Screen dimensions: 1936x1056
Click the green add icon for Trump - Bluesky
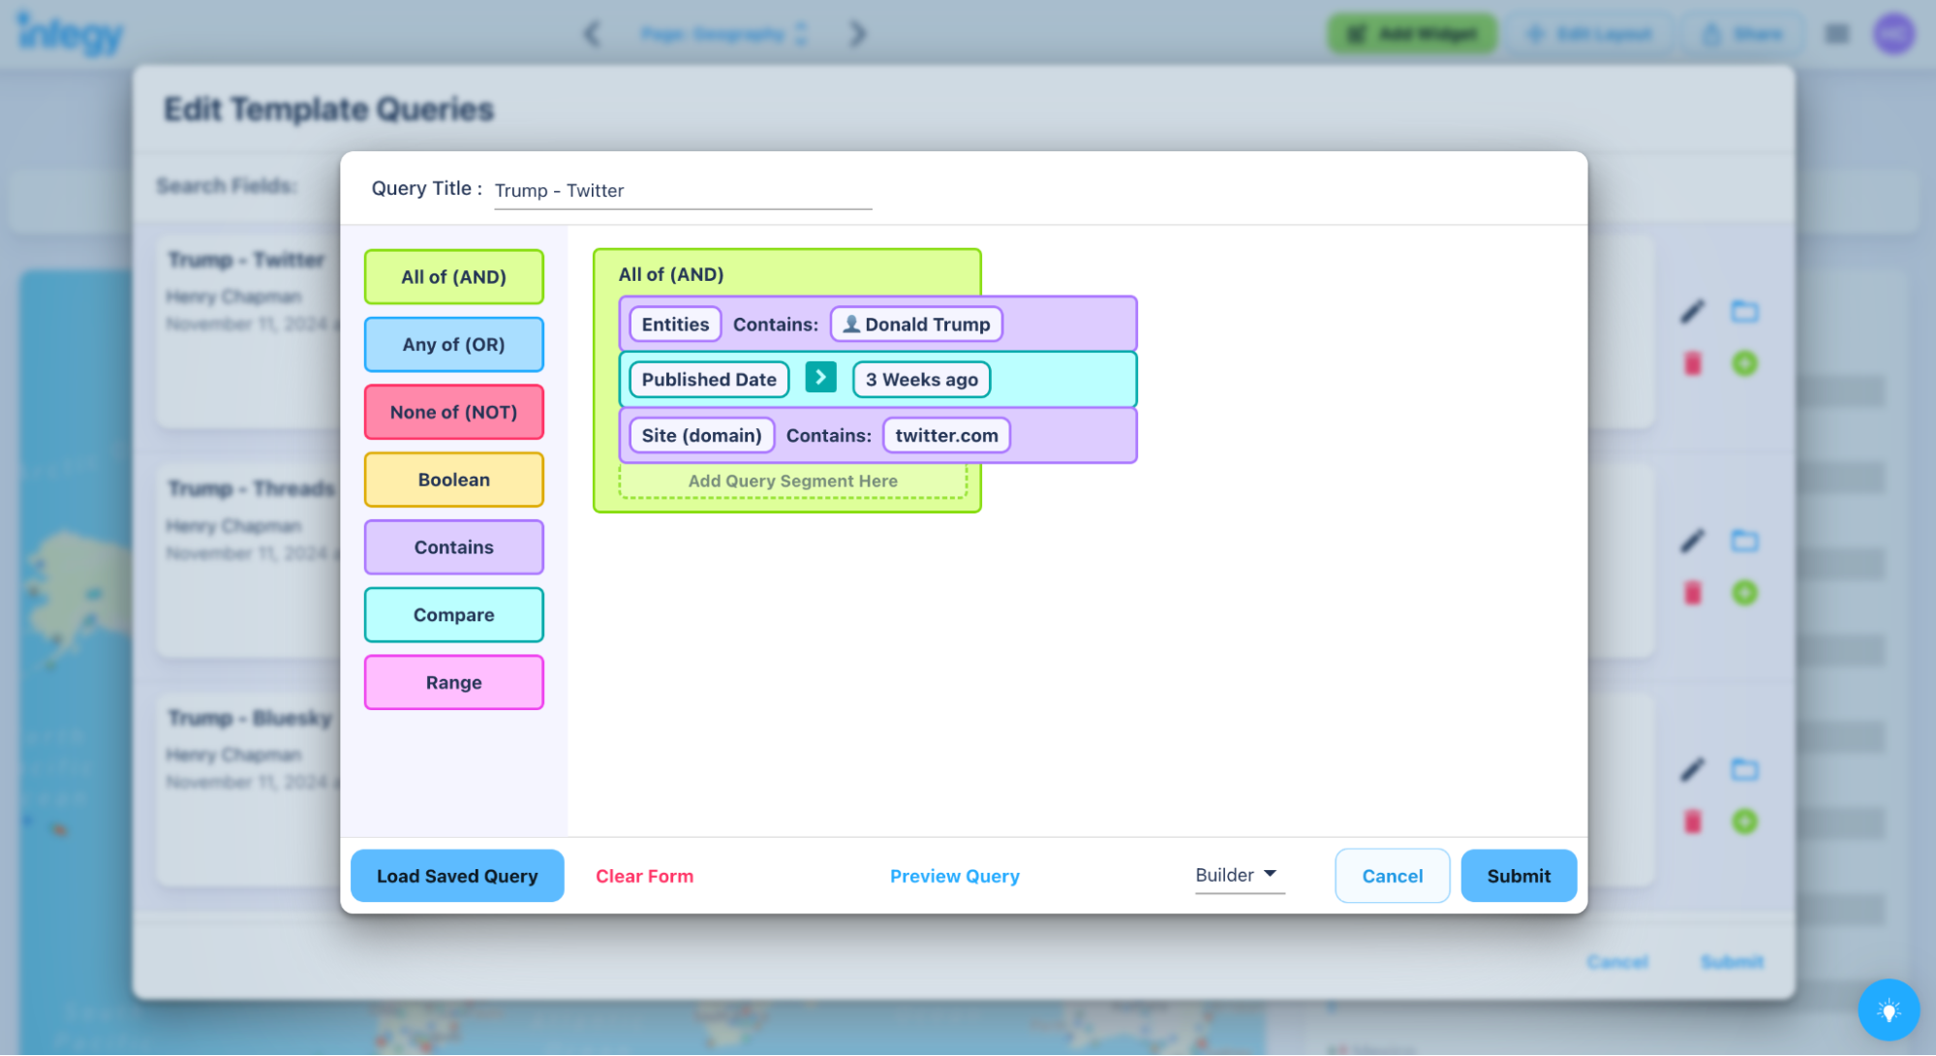coord(1744,822)
